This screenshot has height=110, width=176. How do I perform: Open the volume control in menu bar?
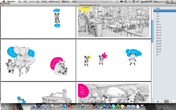click(x=137, y=2)
